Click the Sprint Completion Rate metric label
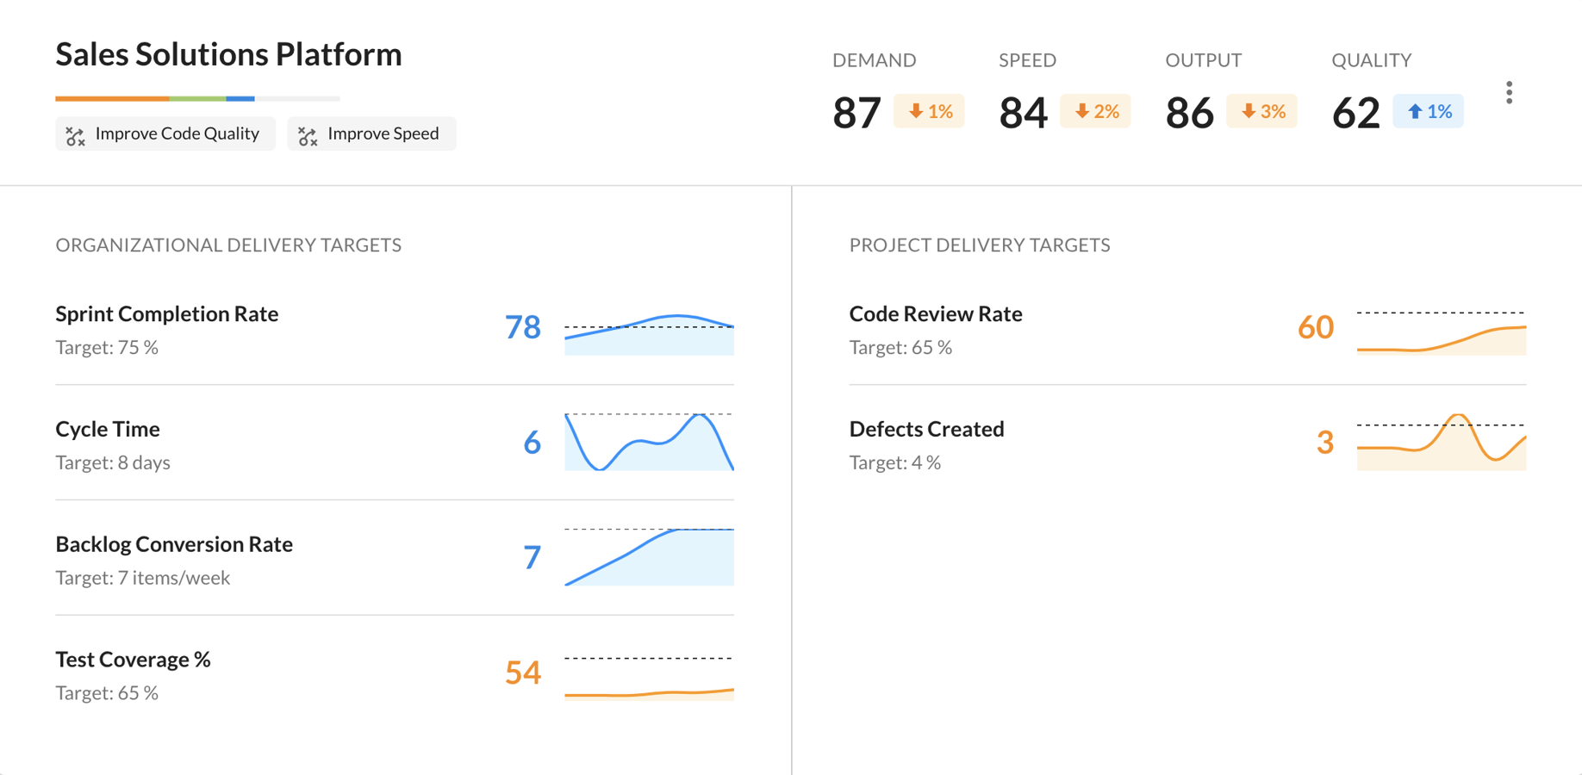 [167, 313]
